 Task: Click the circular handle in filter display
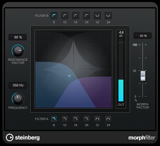pyautogui.click(x=69, y=76)
